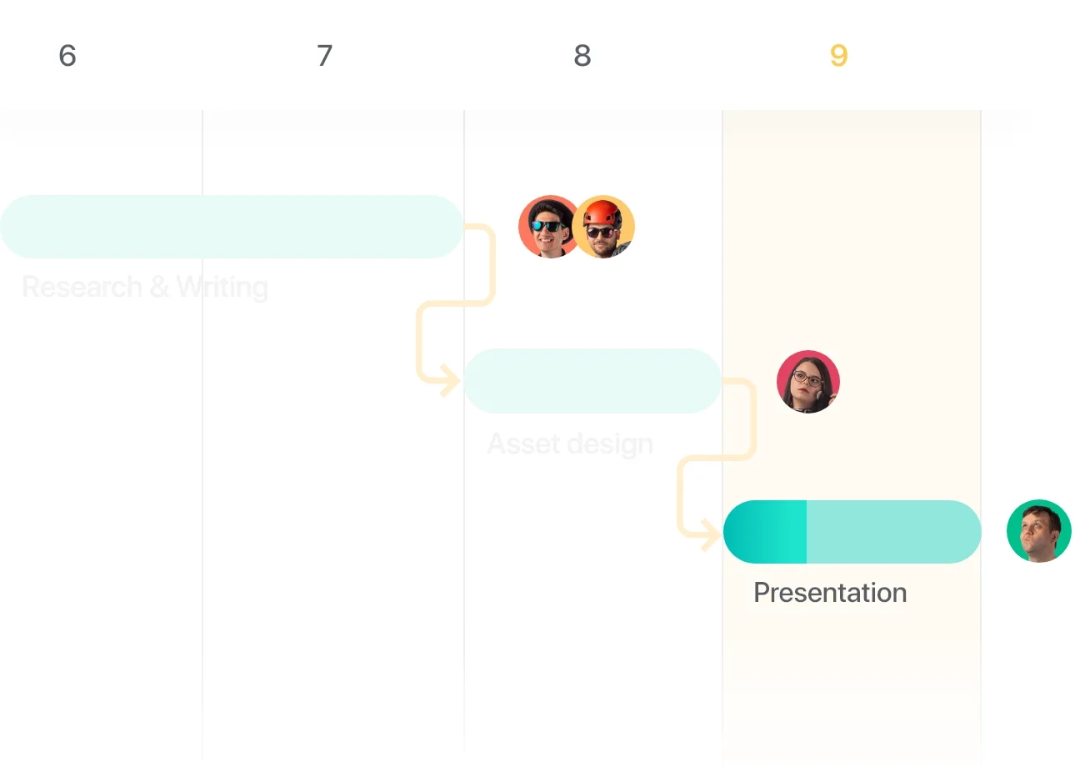Screen dimensions: 1075x782
Task: Select the Asset design task bar
Action: point(592,381)
